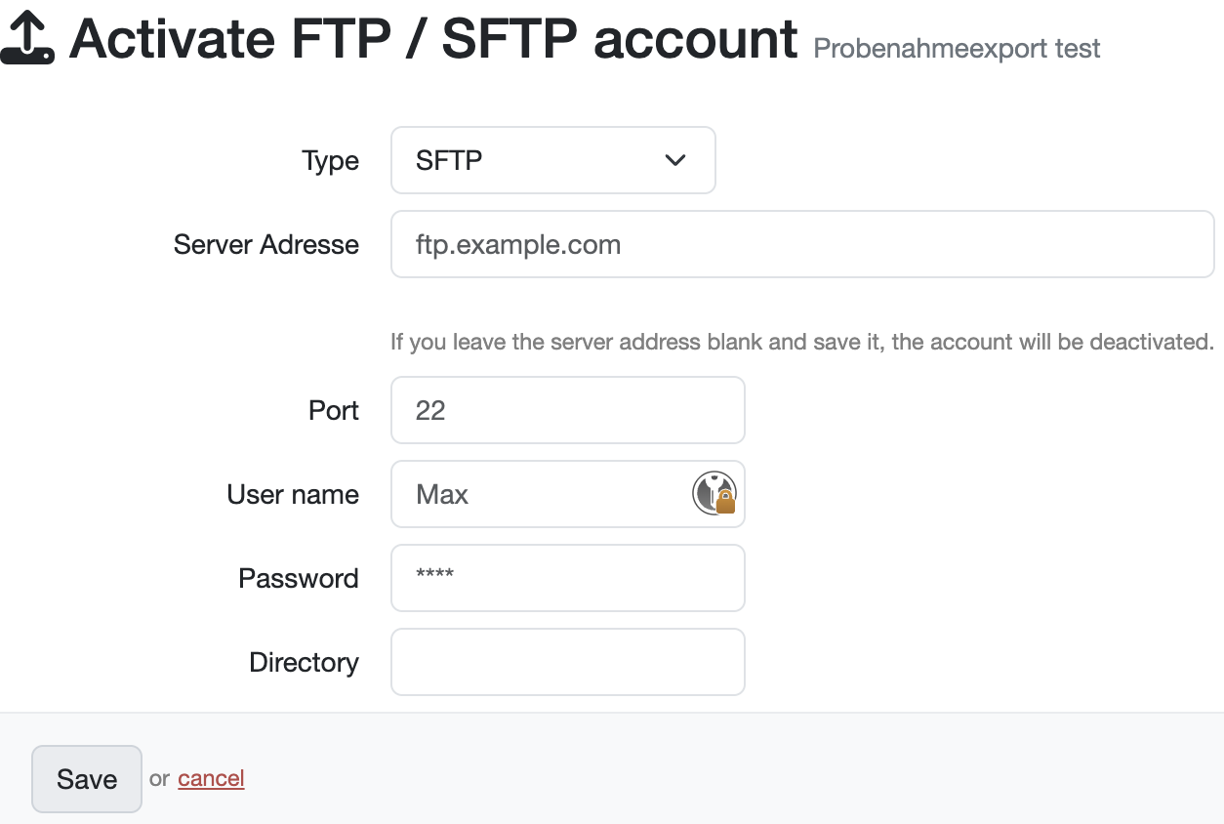
Task: Click the Server Adresse label
Action: pyautogui.click(x=265, y=244)
